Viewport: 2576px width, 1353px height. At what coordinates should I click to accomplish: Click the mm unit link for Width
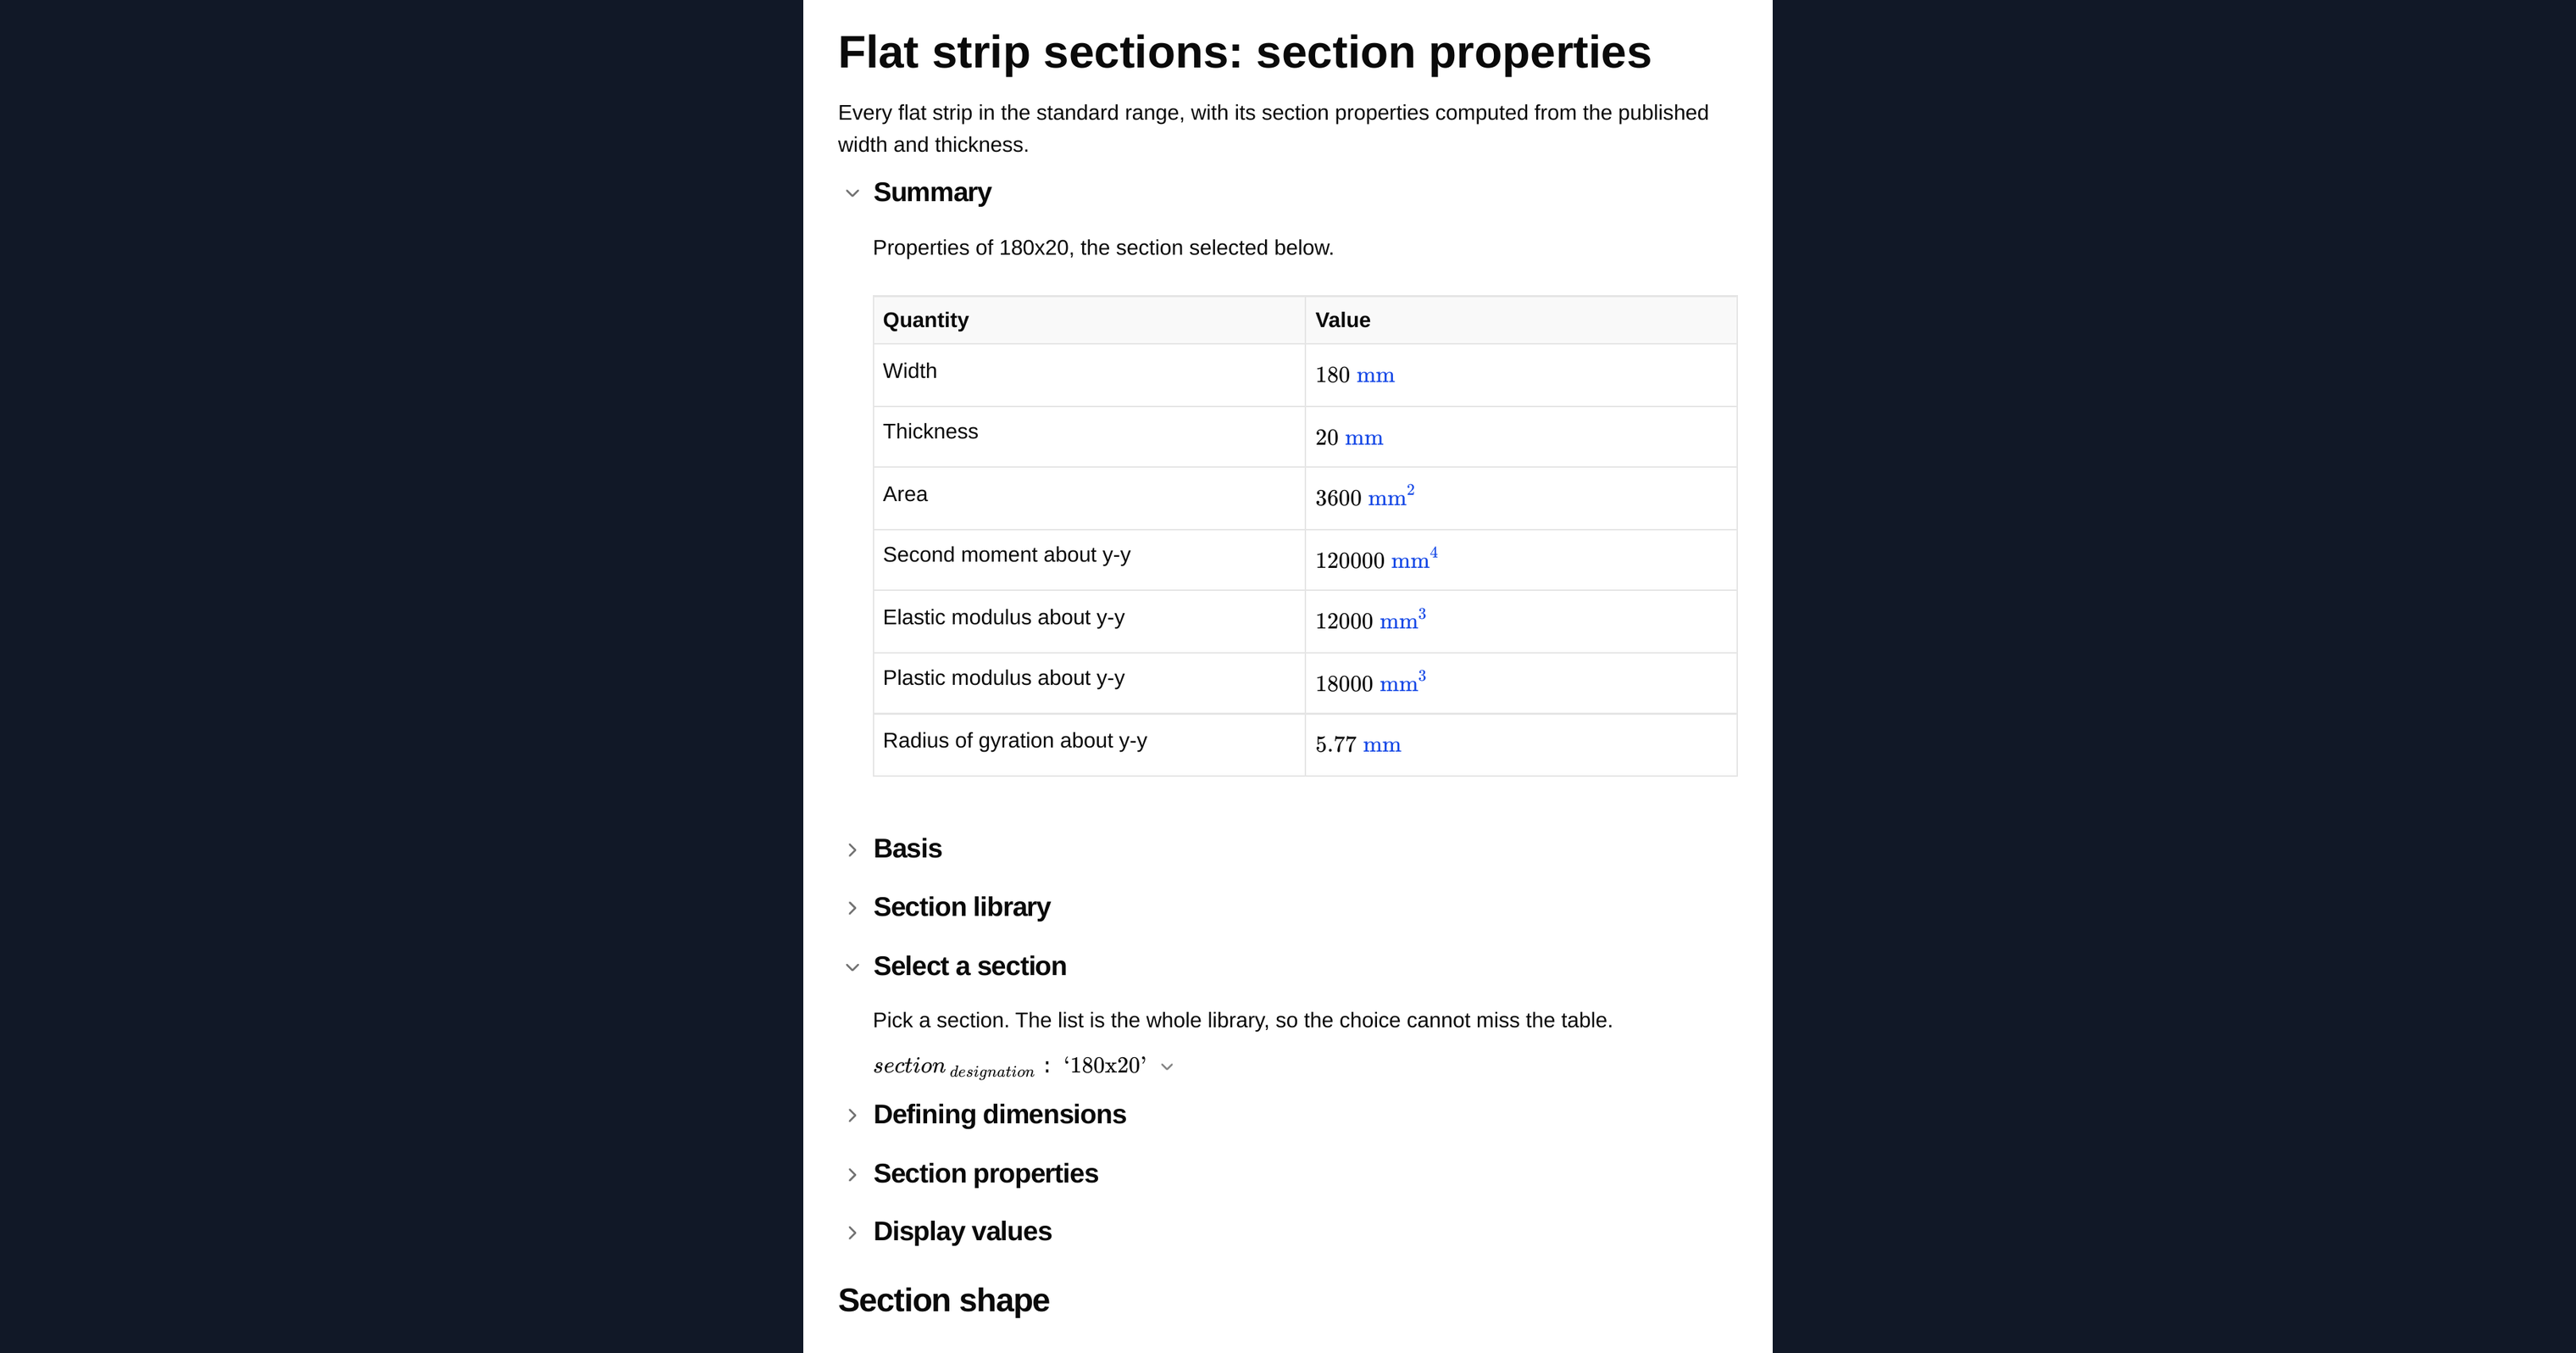(1375, 376)
